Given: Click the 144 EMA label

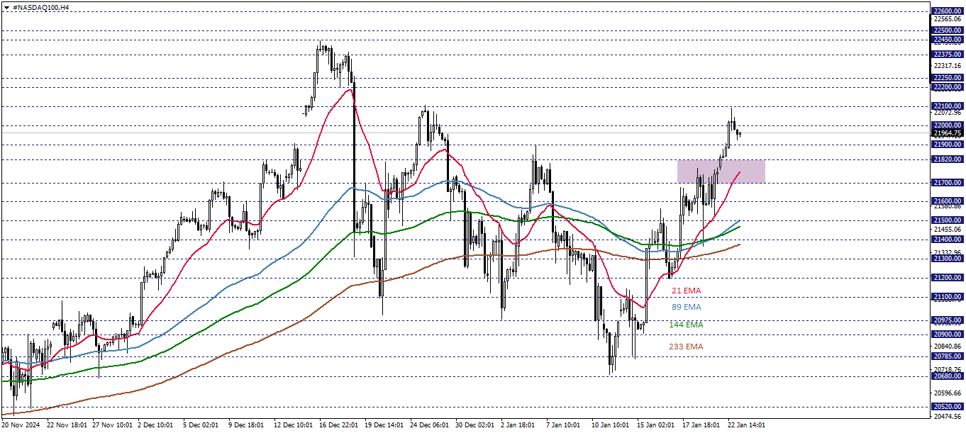Looking at the screenshot, I should click(686, 324).
